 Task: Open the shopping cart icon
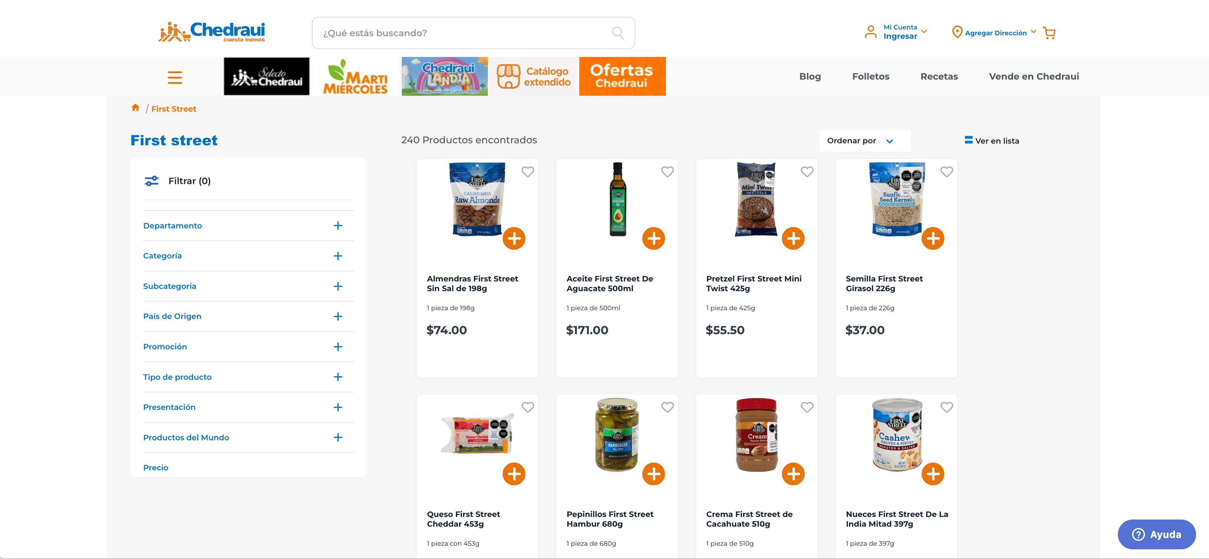(x=1048, y=33)
